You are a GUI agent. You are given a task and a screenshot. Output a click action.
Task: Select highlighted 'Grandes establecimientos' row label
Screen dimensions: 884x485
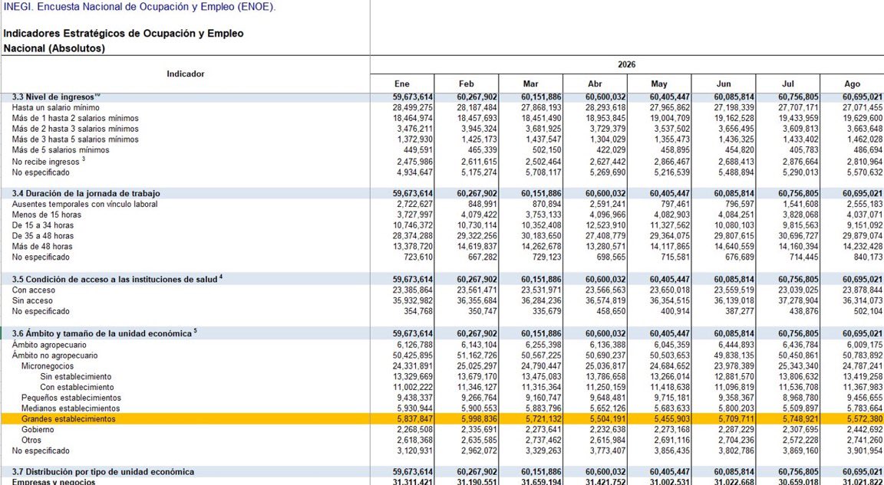pos(68,419)
